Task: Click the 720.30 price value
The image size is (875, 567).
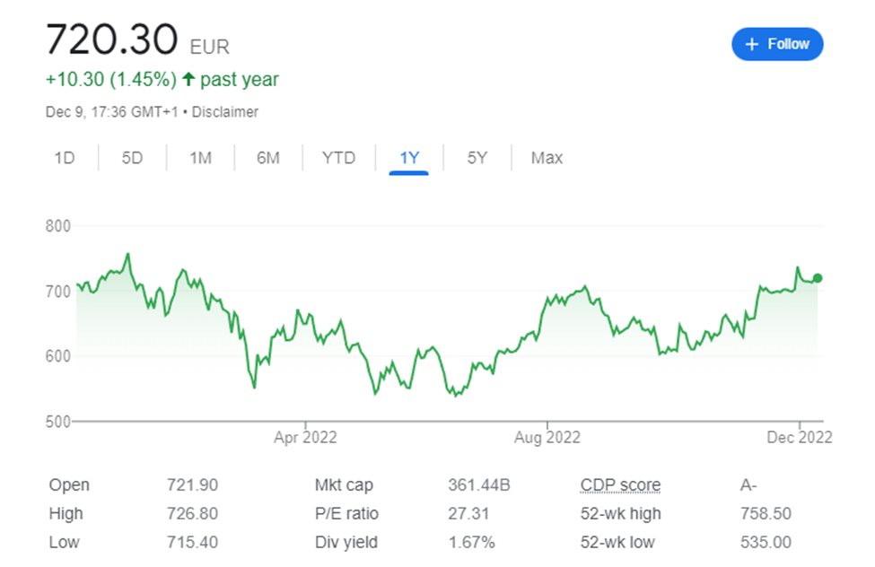Action: click(x=112, y=40)
